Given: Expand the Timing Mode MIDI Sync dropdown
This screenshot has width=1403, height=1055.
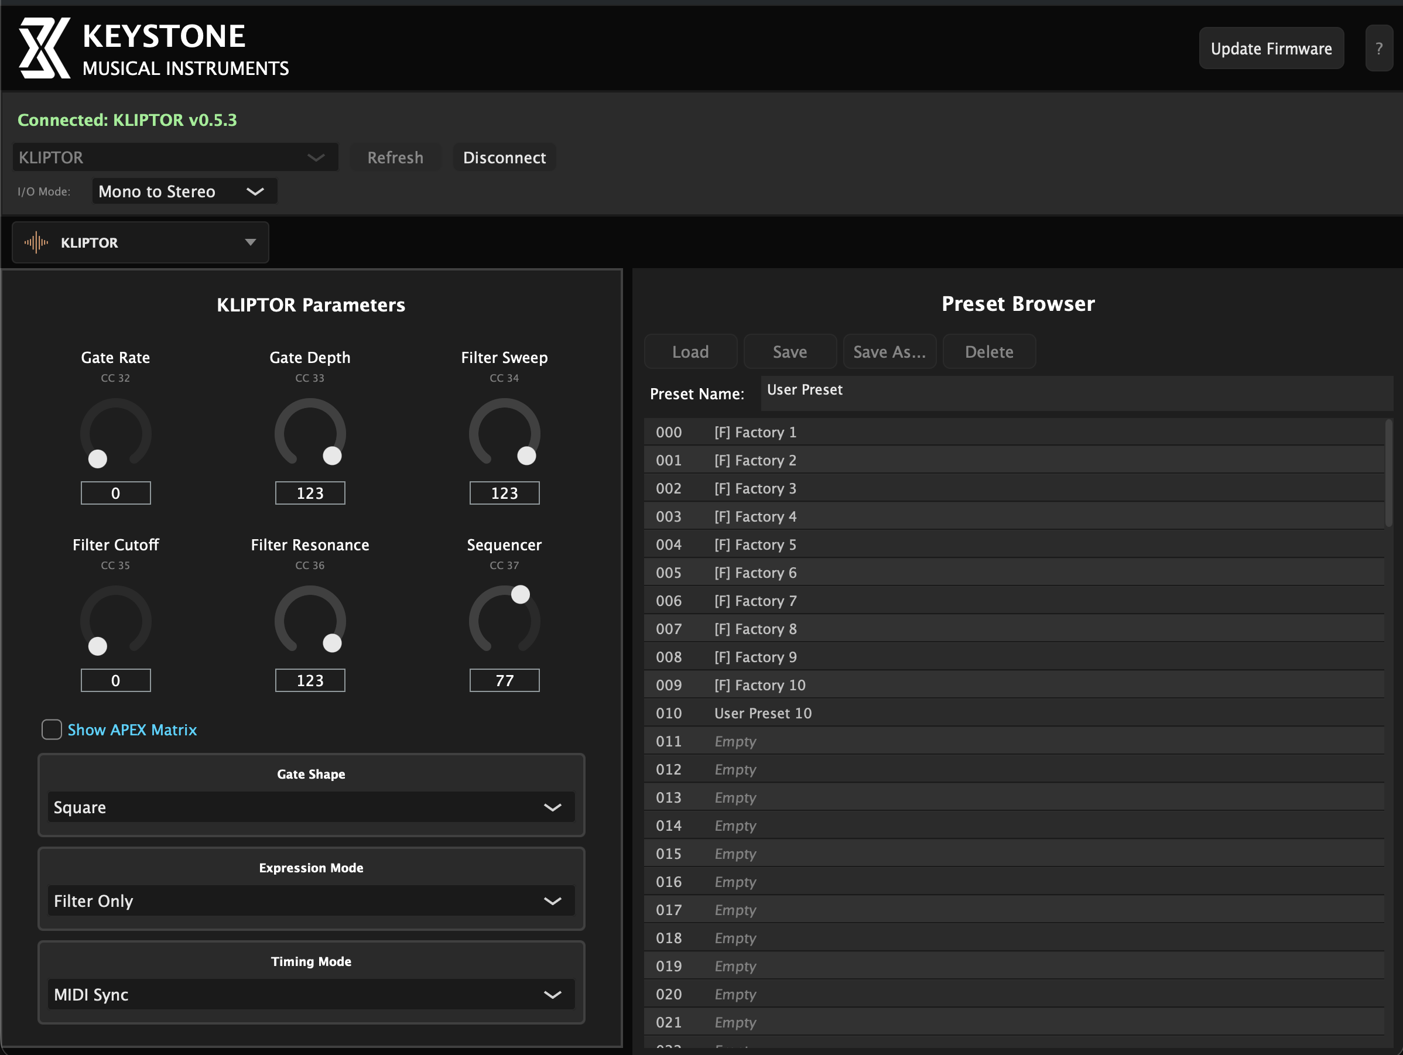Looking at the screenshot, I should click(311, 994).
